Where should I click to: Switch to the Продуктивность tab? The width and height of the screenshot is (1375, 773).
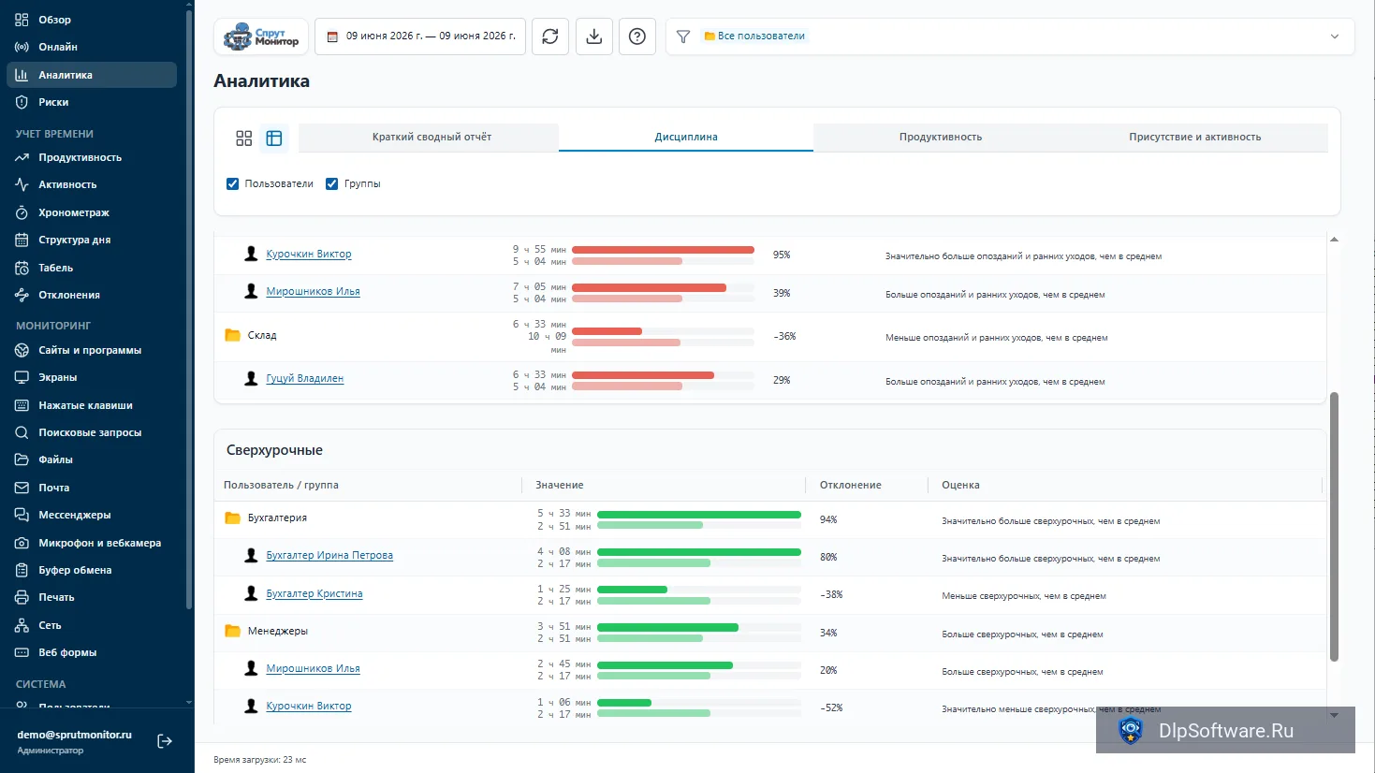click(x=941, y=137)
